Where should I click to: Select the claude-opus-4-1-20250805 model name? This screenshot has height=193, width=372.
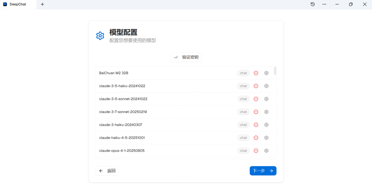(122, 151)
